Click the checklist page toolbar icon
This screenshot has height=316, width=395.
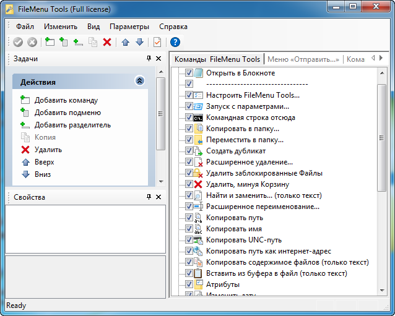[157, 42]
